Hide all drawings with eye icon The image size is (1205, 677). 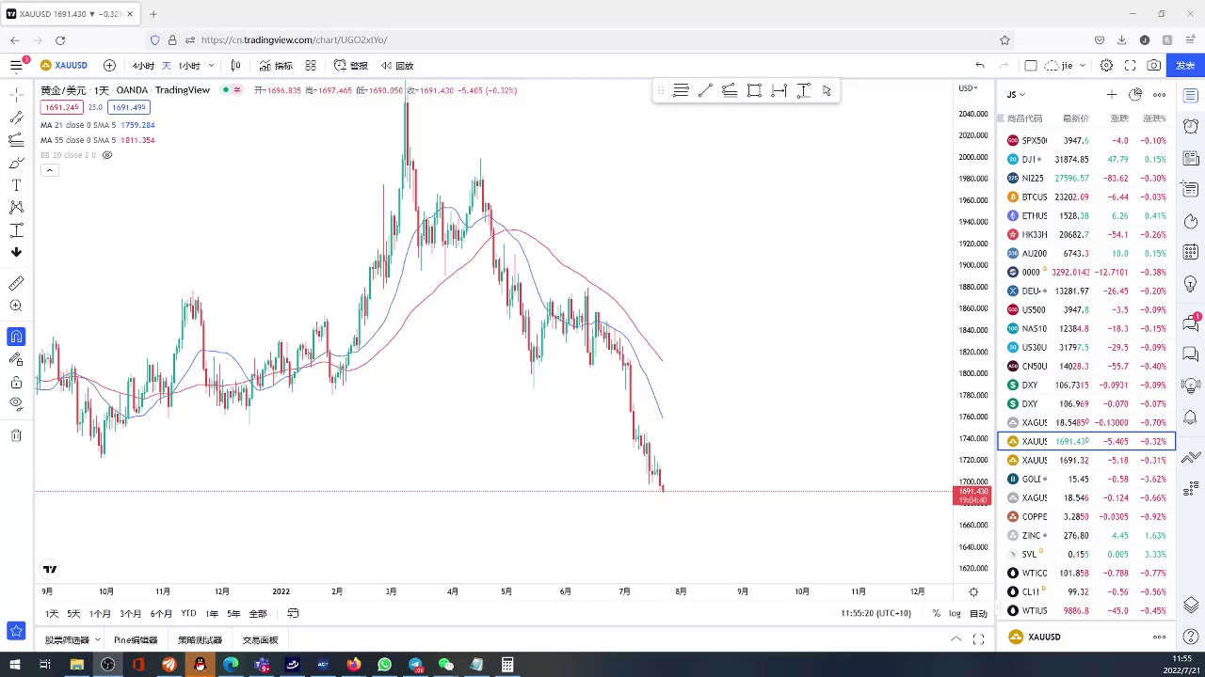click(16, 404)
